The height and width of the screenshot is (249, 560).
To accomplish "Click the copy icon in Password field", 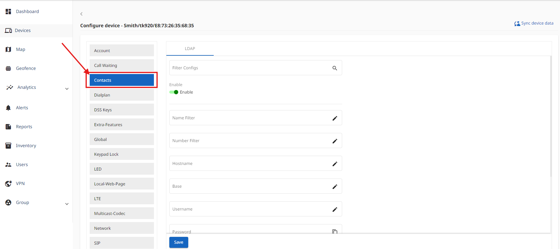I will coord(335,232).
